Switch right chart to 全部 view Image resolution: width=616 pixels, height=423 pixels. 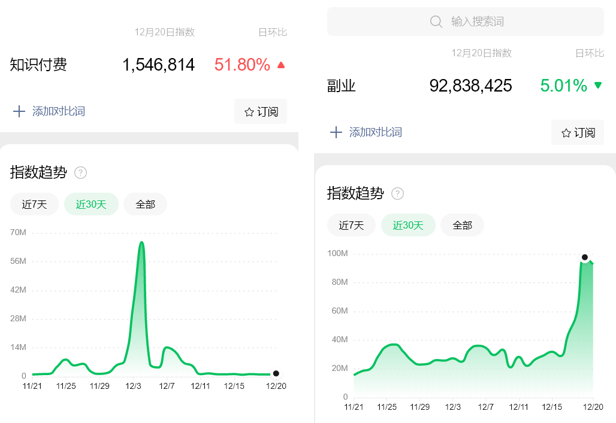462,225
